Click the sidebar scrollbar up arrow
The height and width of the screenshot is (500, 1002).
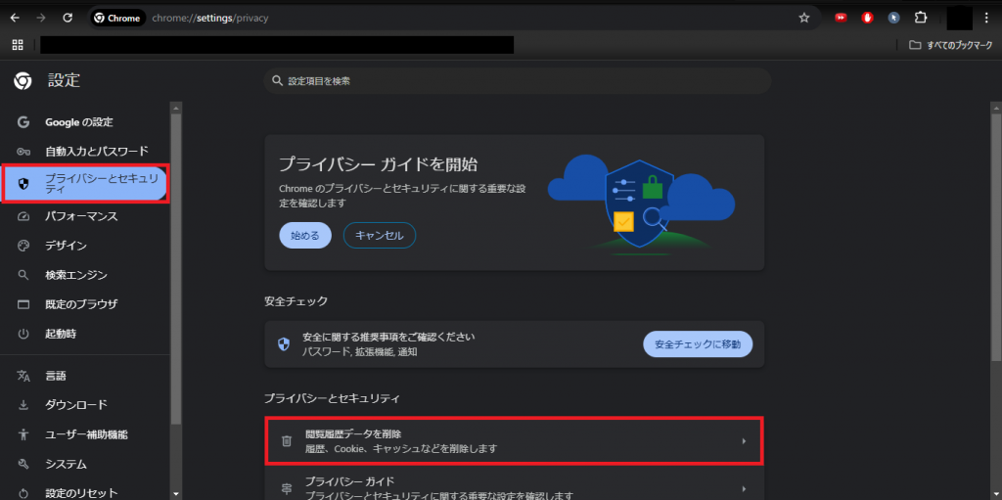[176, 107]
